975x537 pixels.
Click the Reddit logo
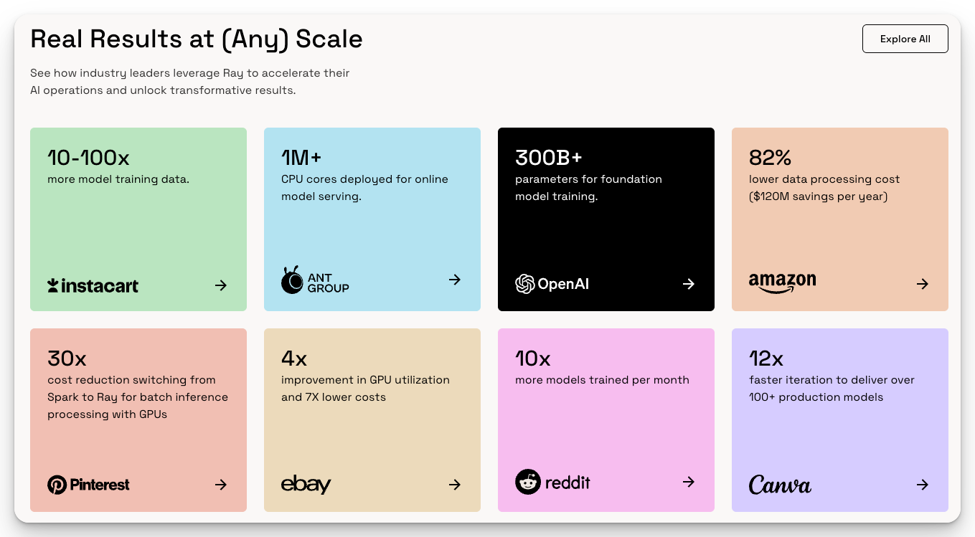(x=552, y=482)
